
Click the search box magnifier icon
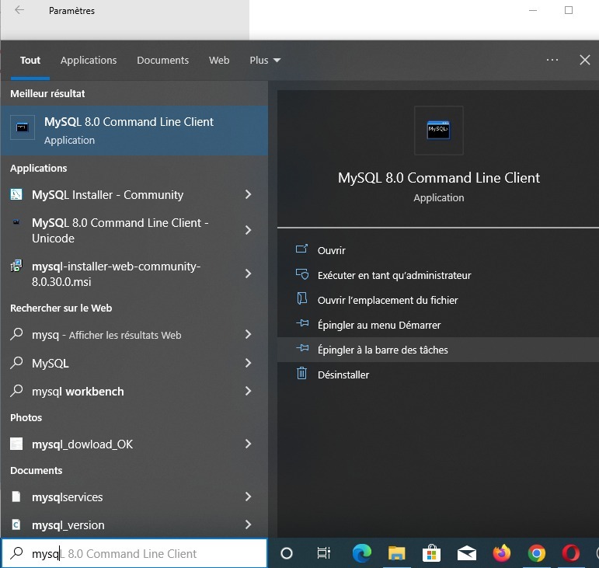(x=16, y=552)
